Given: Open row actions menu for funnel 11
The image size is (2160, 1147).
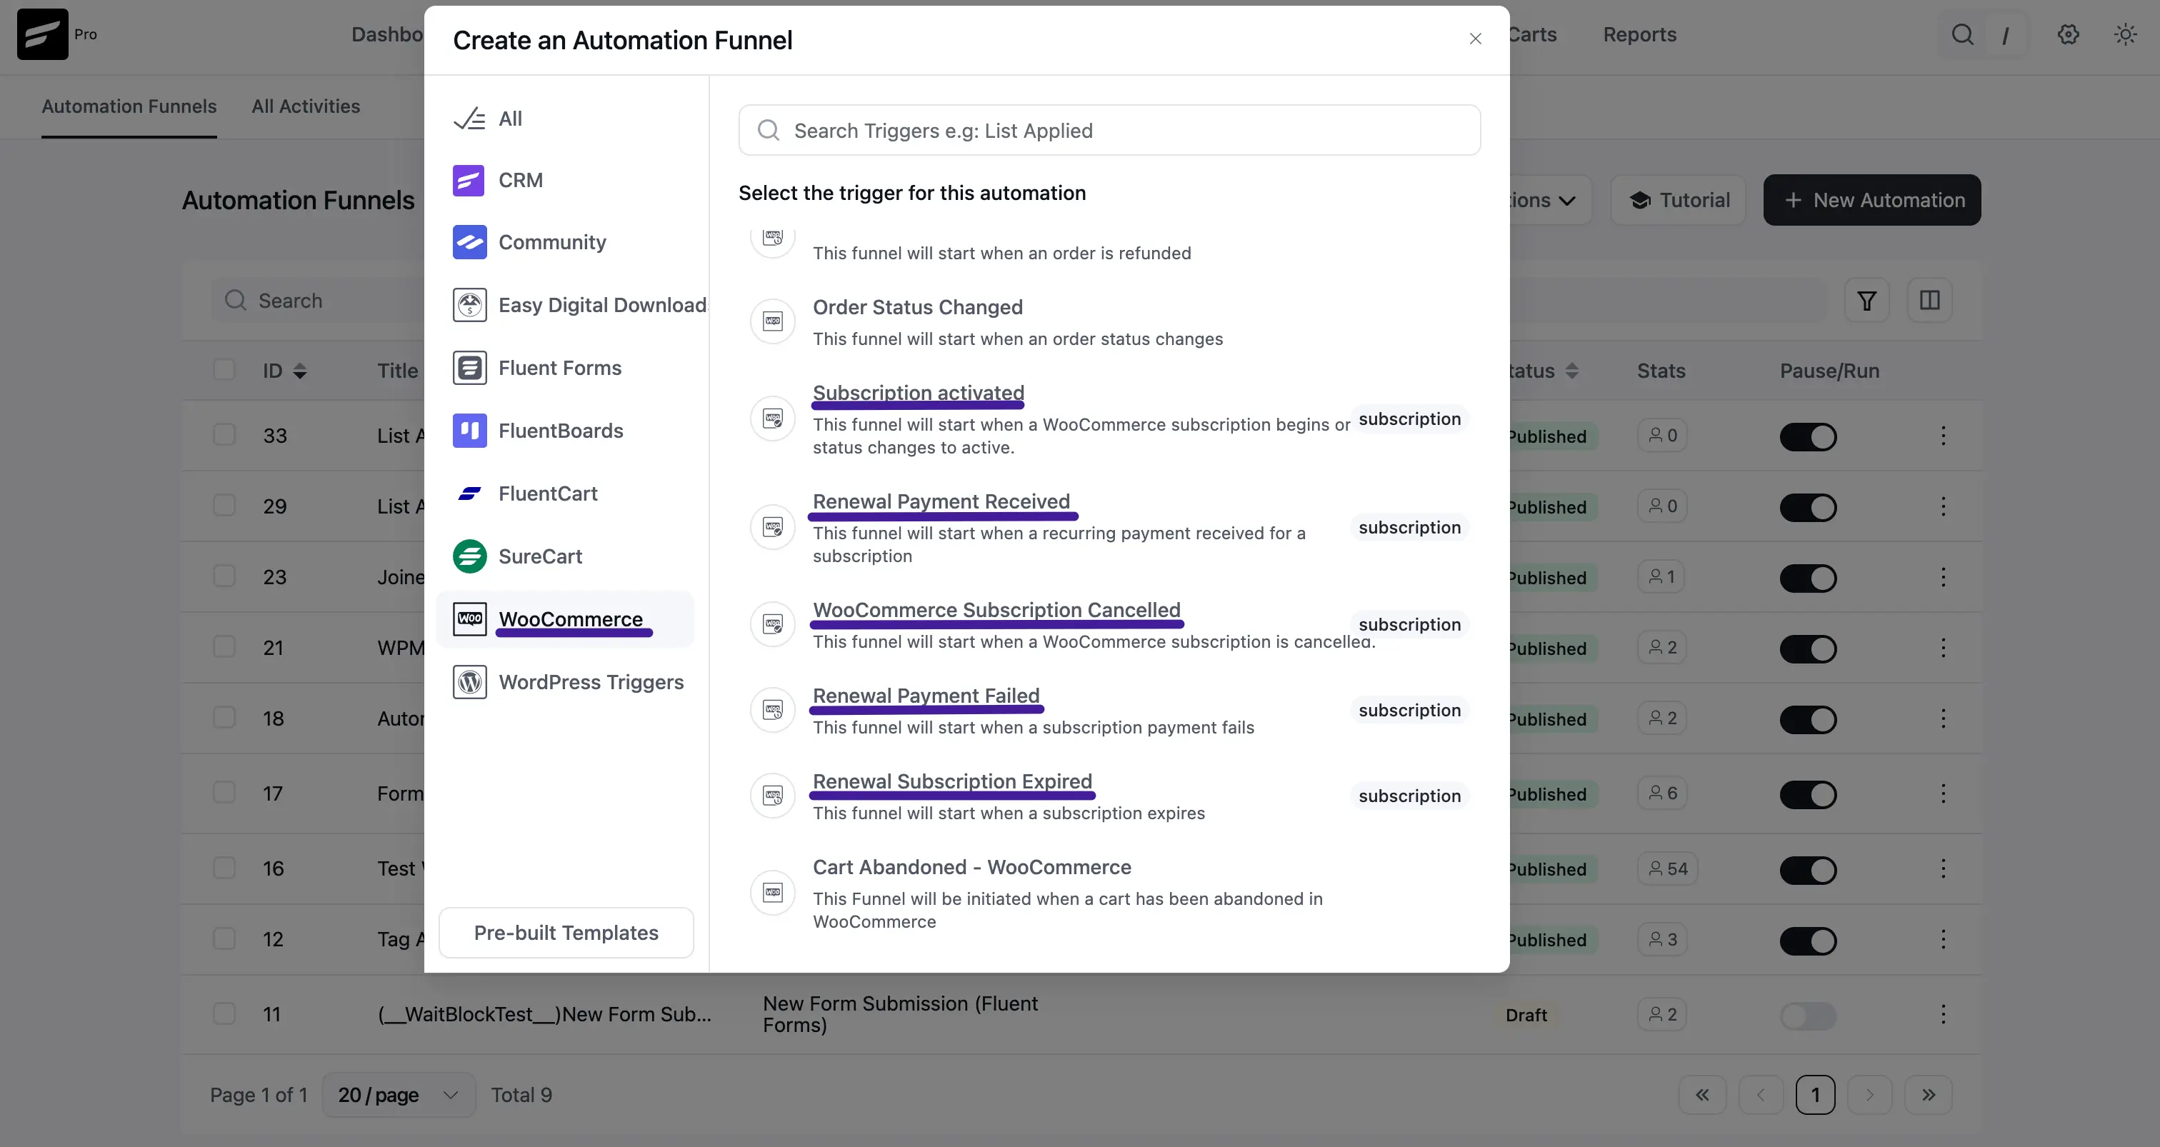Looking at the screenshot, I should 1943,1015.
